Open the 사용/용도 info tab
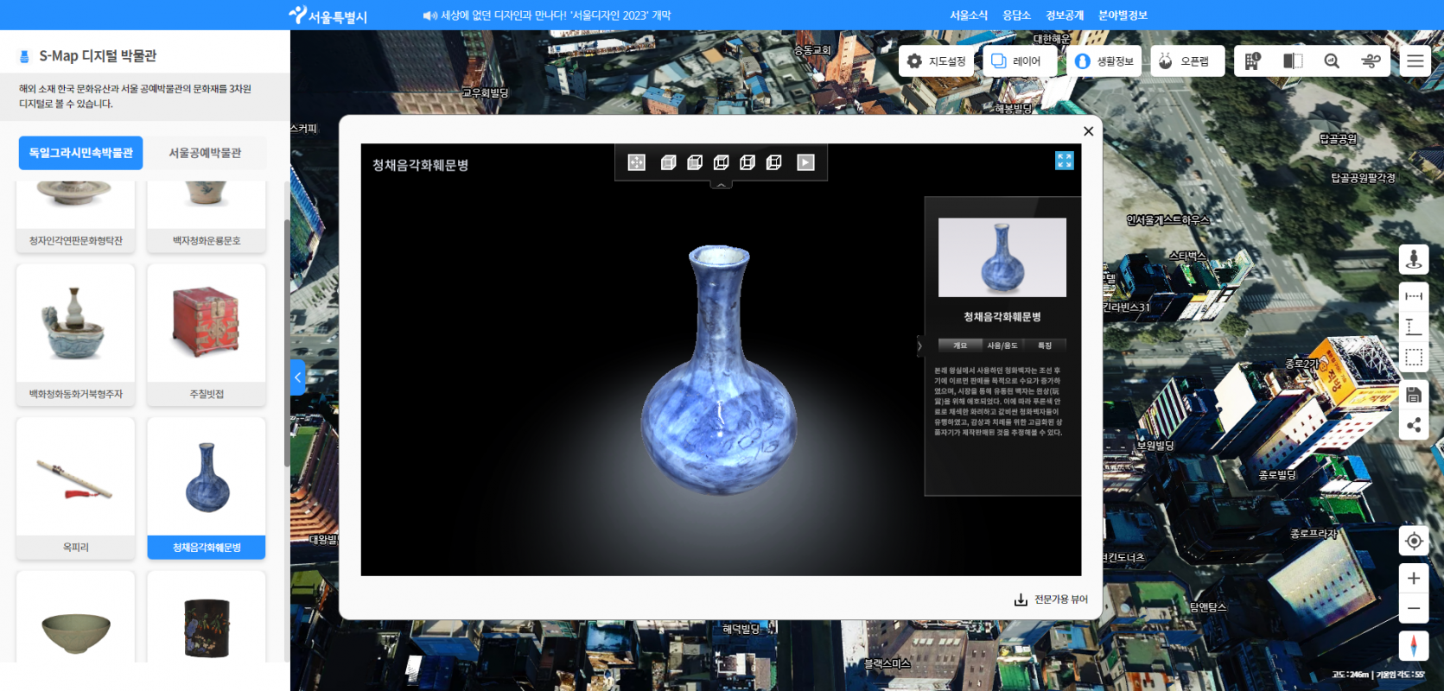Screen dimensions: 1444x691 coord(1002,345)
